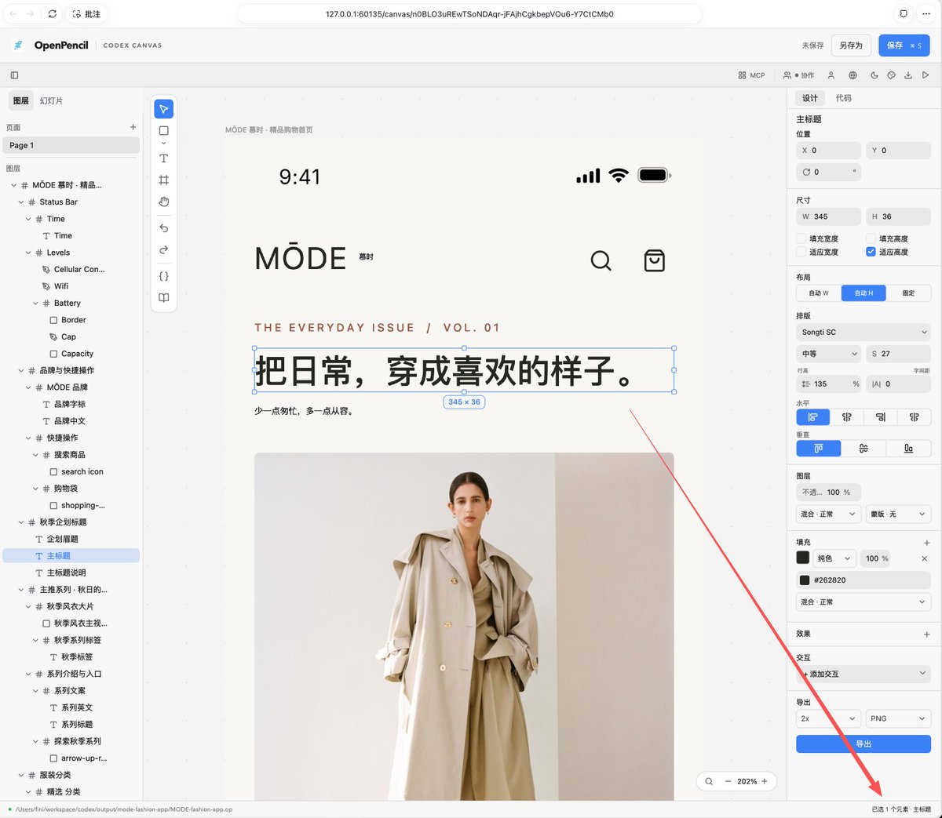Viewport: 942px width, 818px height.
Task: Select the 图层 tab in the left panel
Action: (21, 101)
